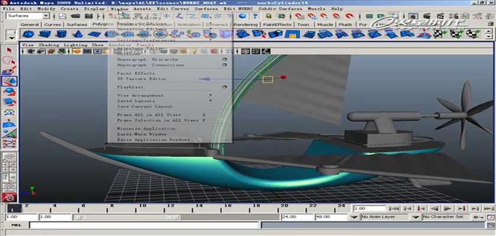Viewport: 496px width, 236px height.
Task: Click the padlock lock selection icon
Action: [x=269, y=16]
